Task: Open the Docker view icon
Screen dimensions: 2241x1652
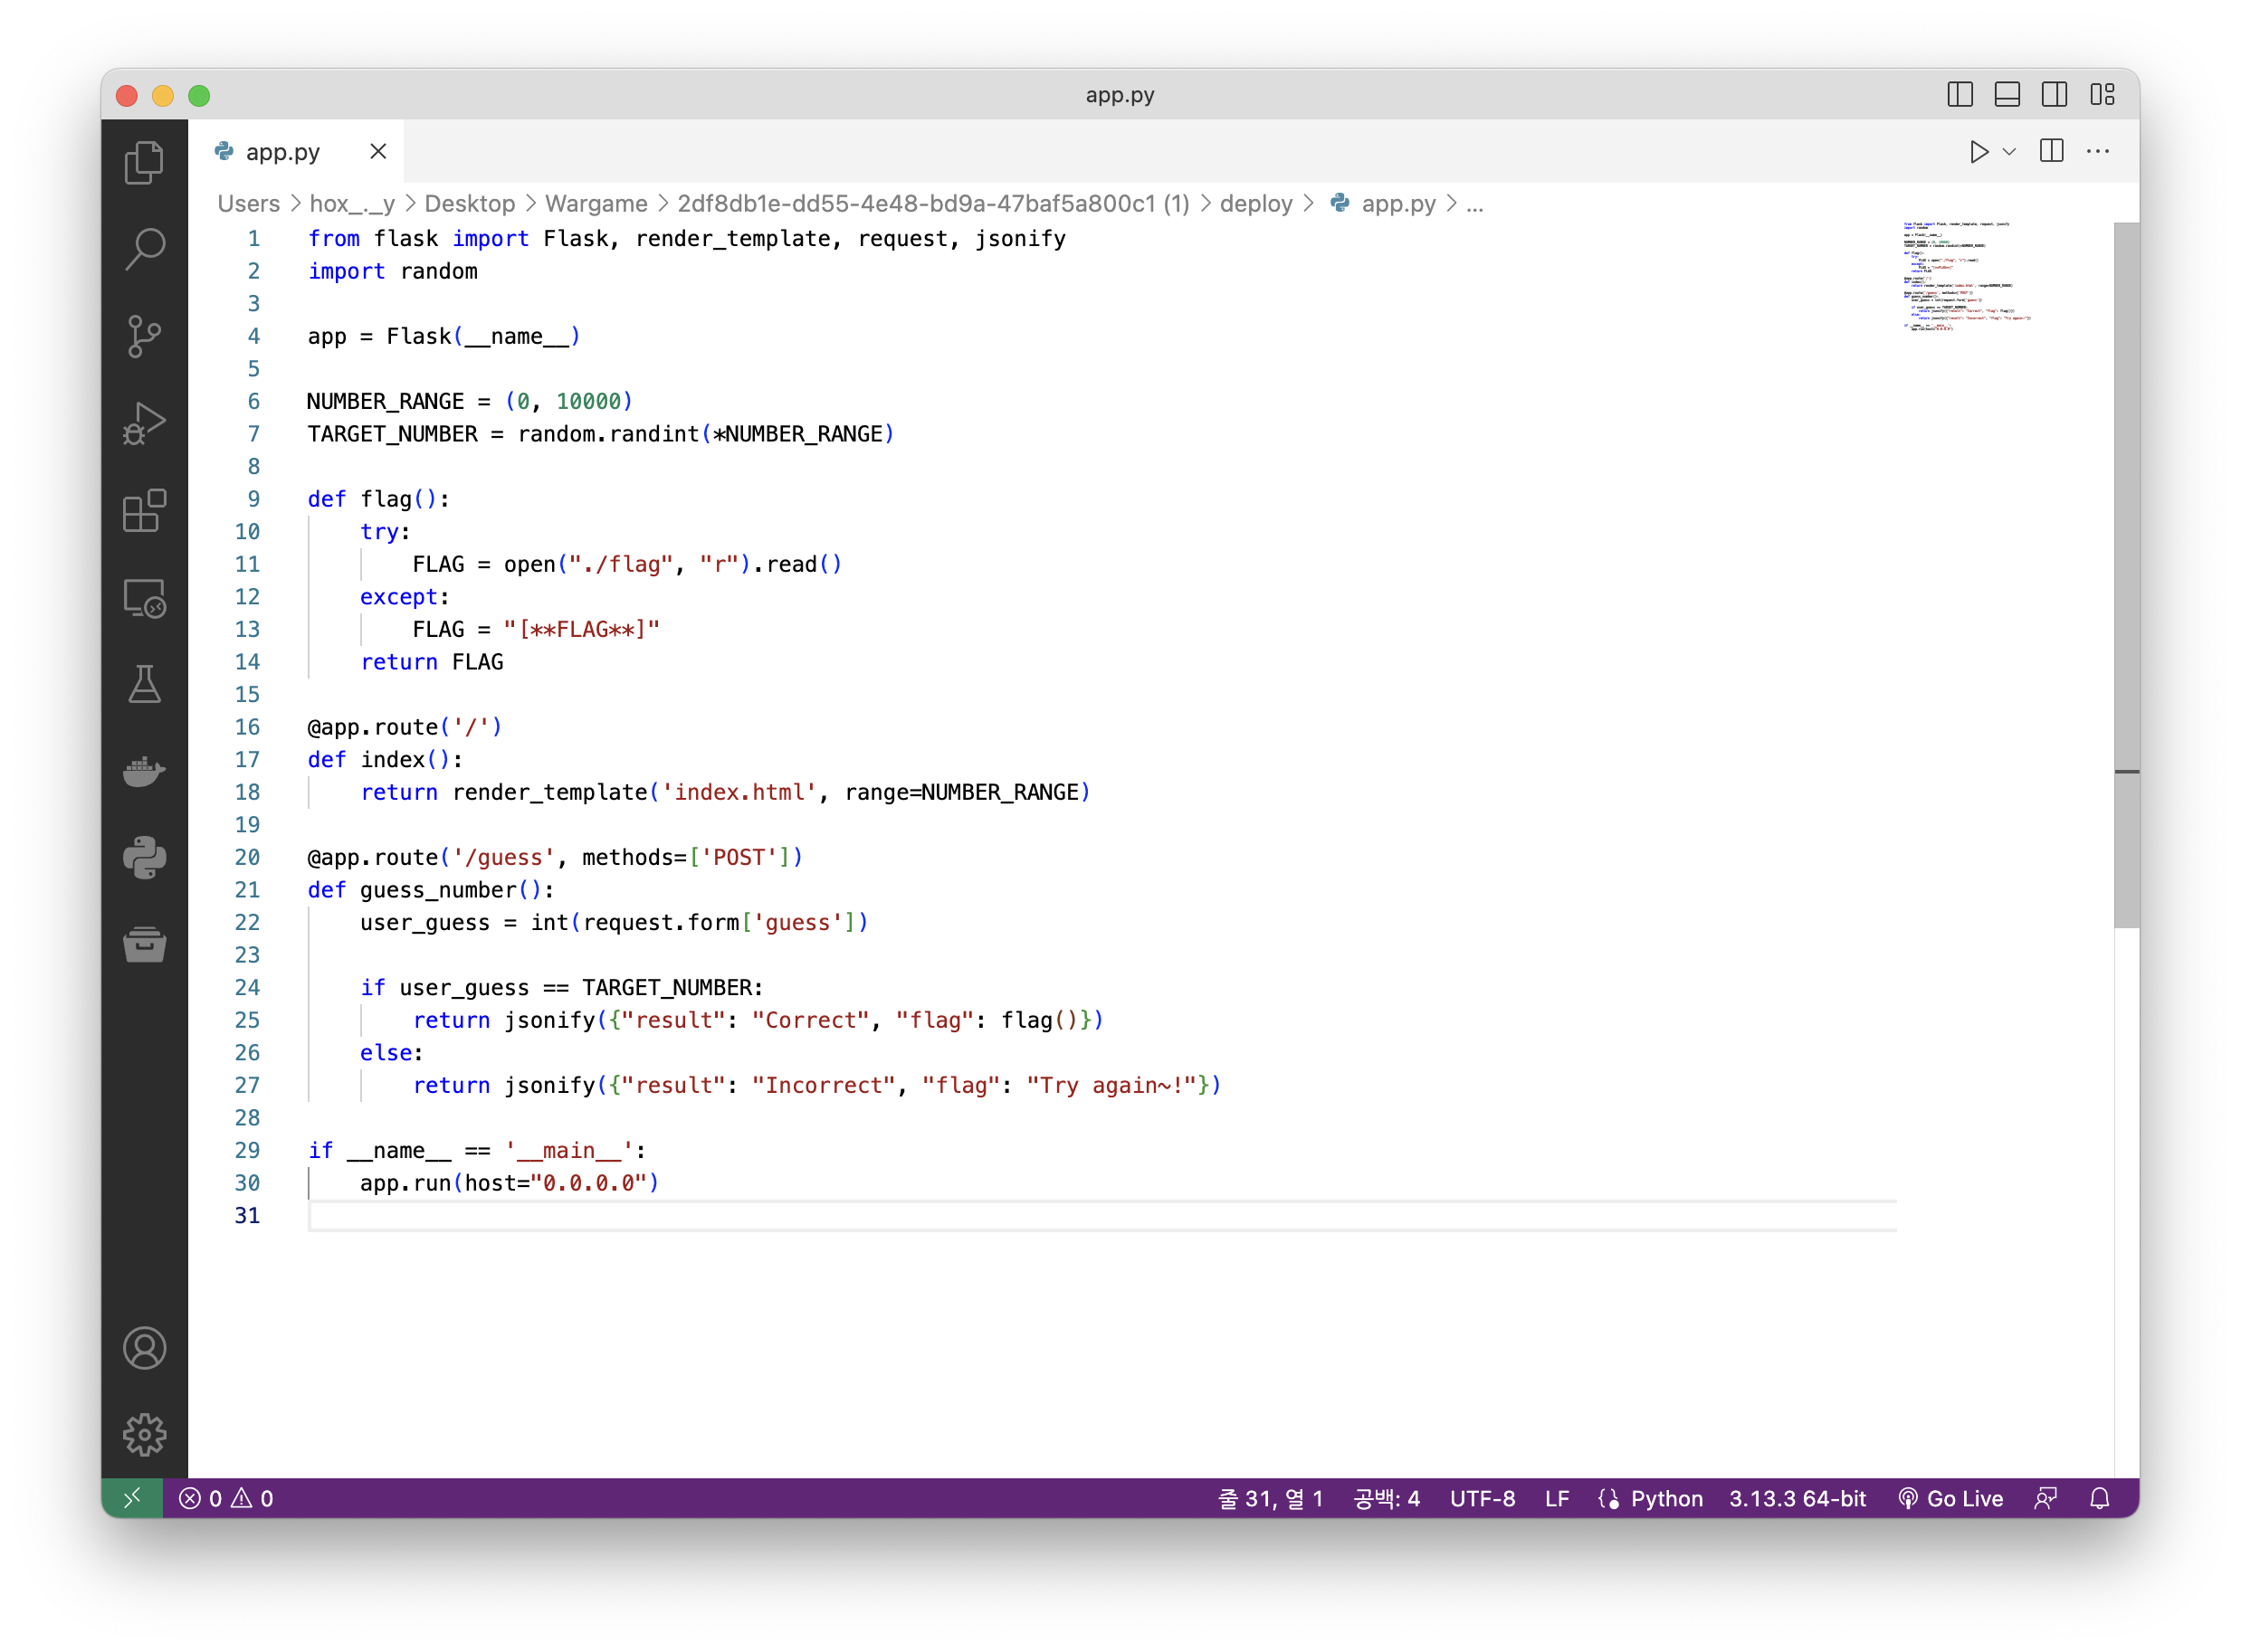Action: tap(144, 771)
